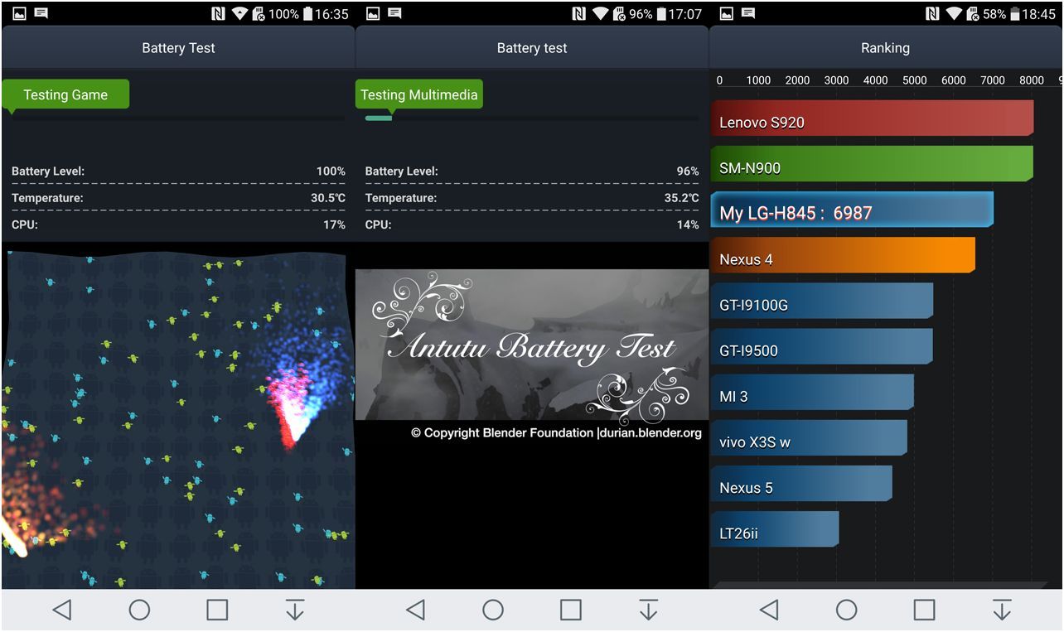Tap the down-arrow nav icon under the Testing Game screen
This screenshot has height=632, width=1064.
[x=294, y=610]
